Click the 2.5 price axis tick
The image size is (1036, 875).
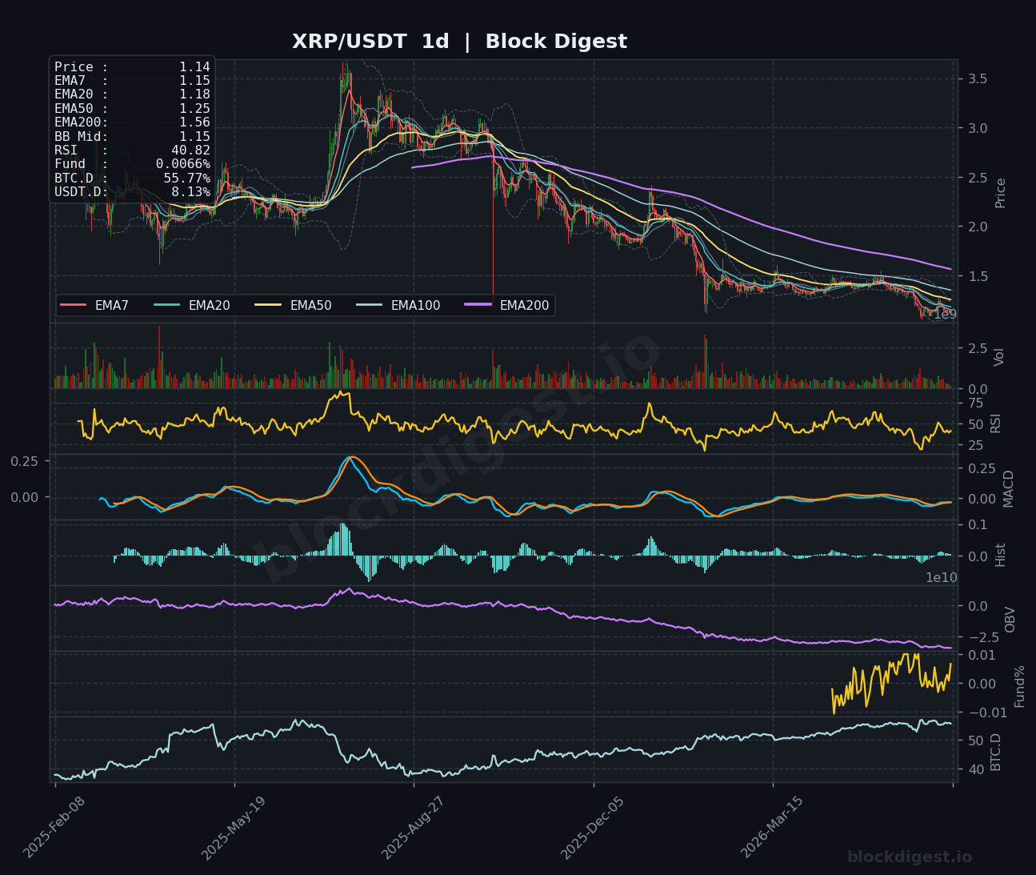coord(977,178)
